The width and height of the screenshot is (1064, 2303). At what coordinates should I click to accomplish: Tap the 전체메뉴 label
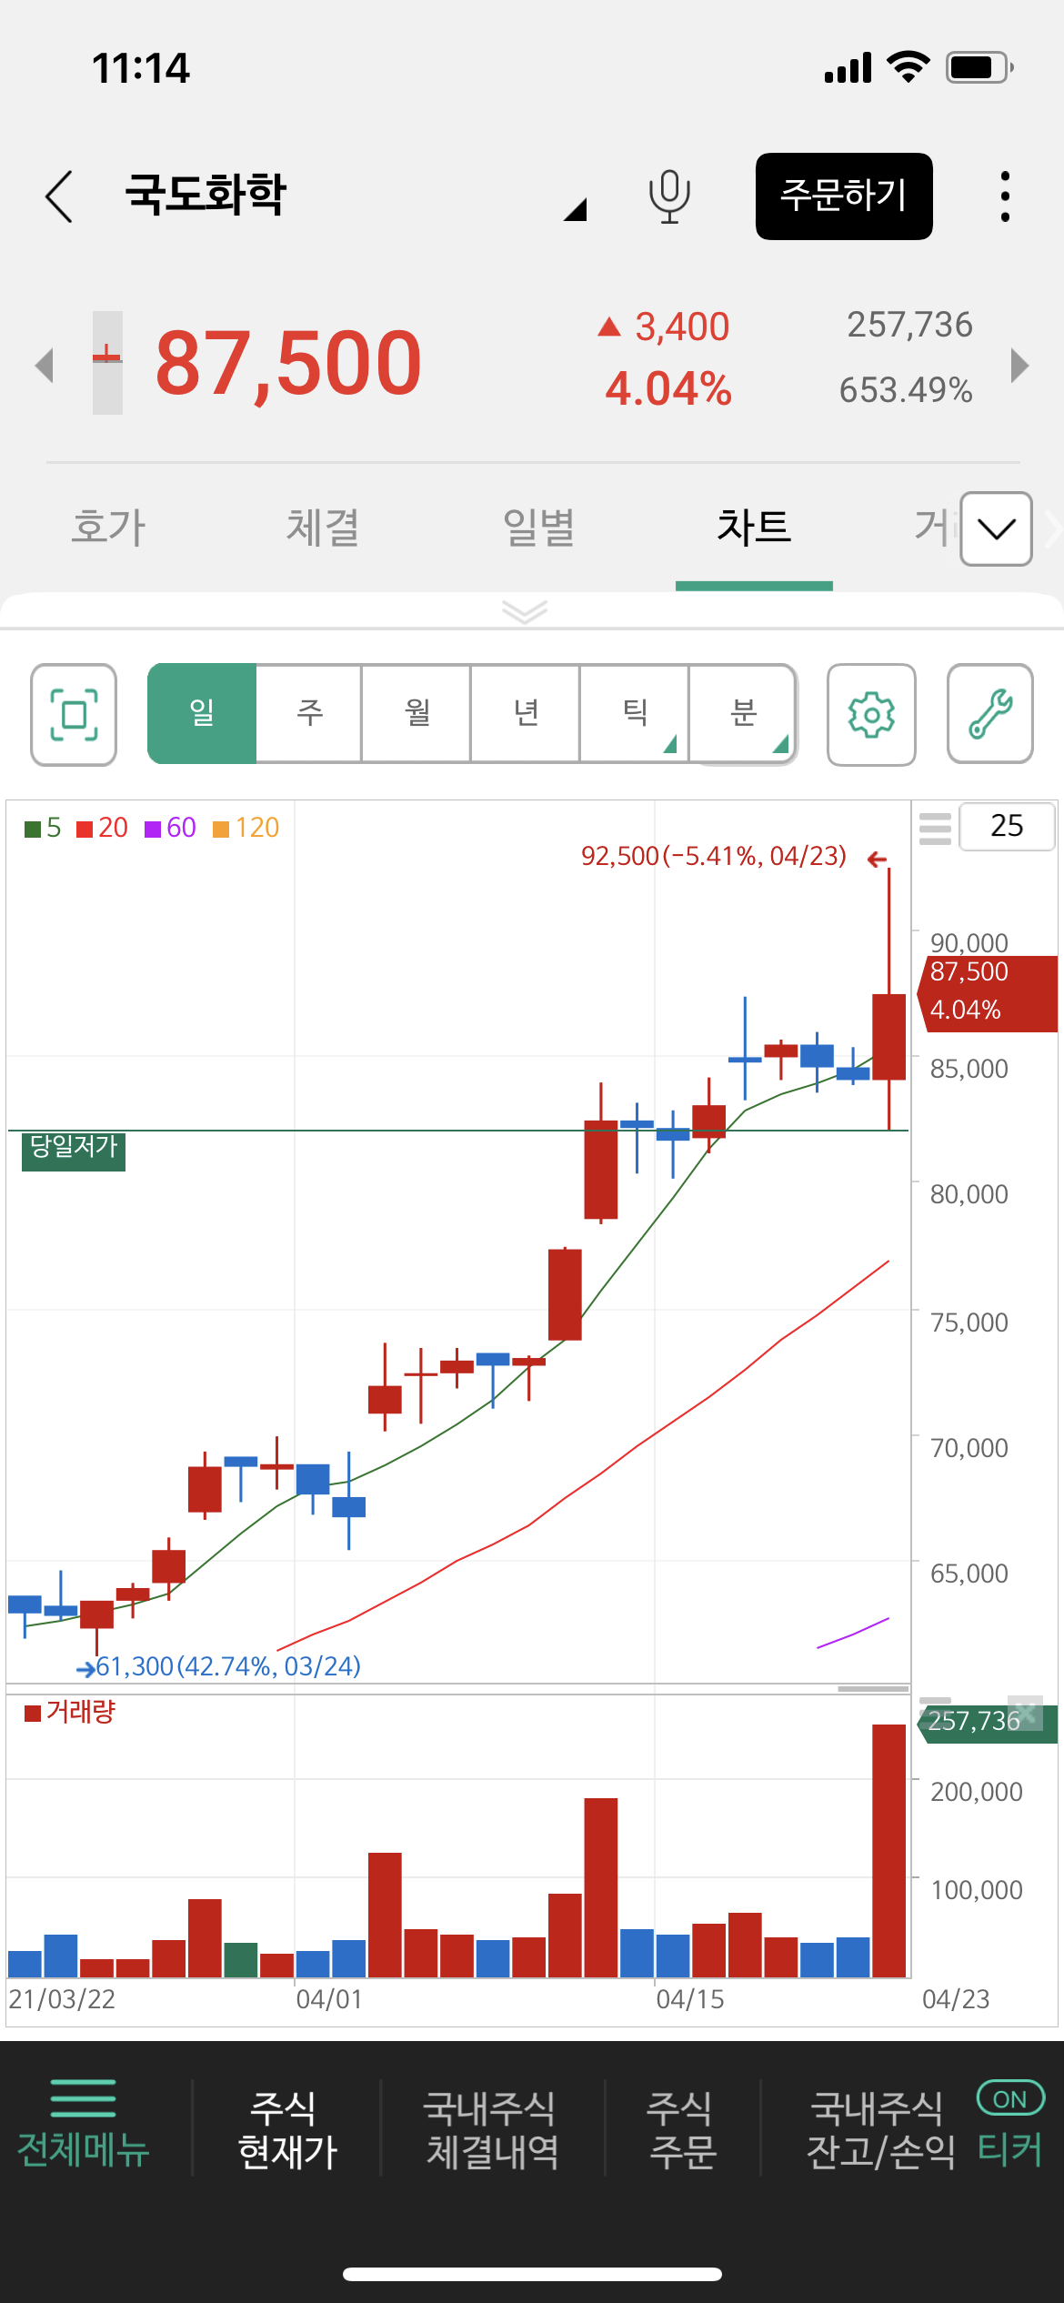pos(83,2150)
